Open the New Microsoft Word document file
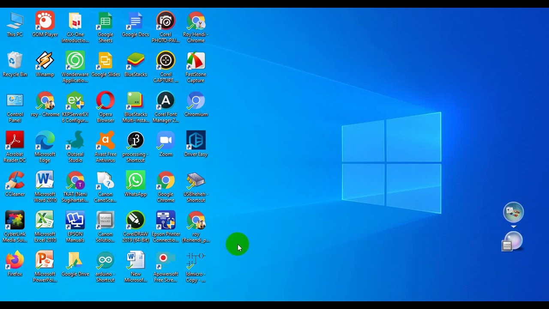Viewport: 549px width, 309px height. click(x=136, y=267)
